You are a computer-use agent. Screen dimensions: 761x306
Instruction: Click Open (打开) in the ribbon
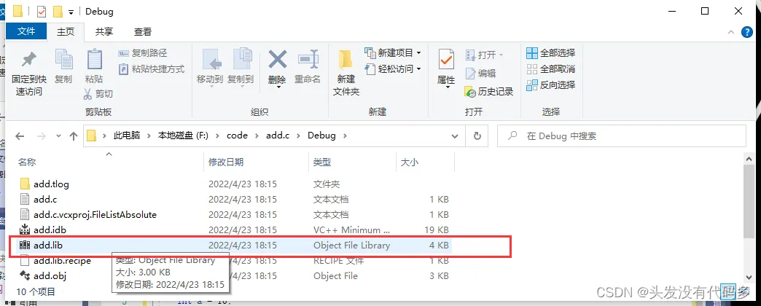484,55
